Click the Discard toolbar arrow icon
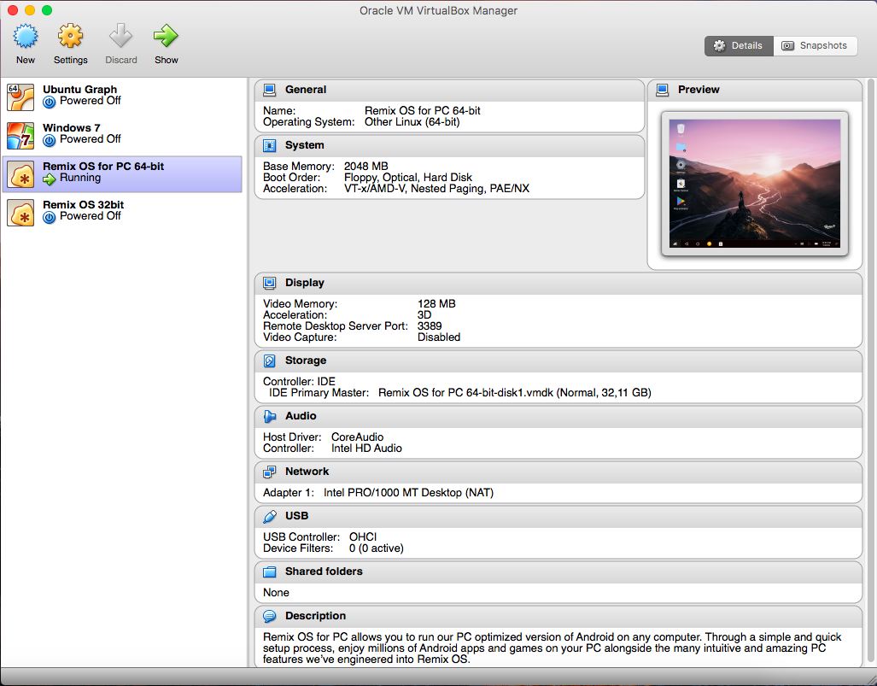The height and width of the screenshot is (686, 877). (120, 36)
